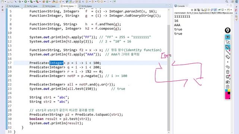Viewport: 239px width, 134px height.
Task: Click the highlighted word Integer on line 17
Action: pyautogui.click(x=56, y=63)
